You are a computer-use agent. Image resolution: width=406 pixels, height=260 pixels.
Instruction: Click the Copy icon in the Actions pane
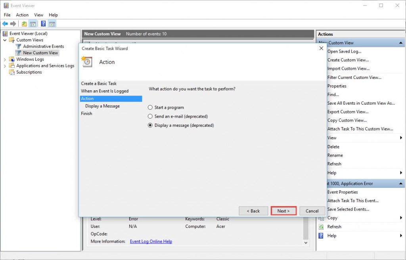point(321,218)
